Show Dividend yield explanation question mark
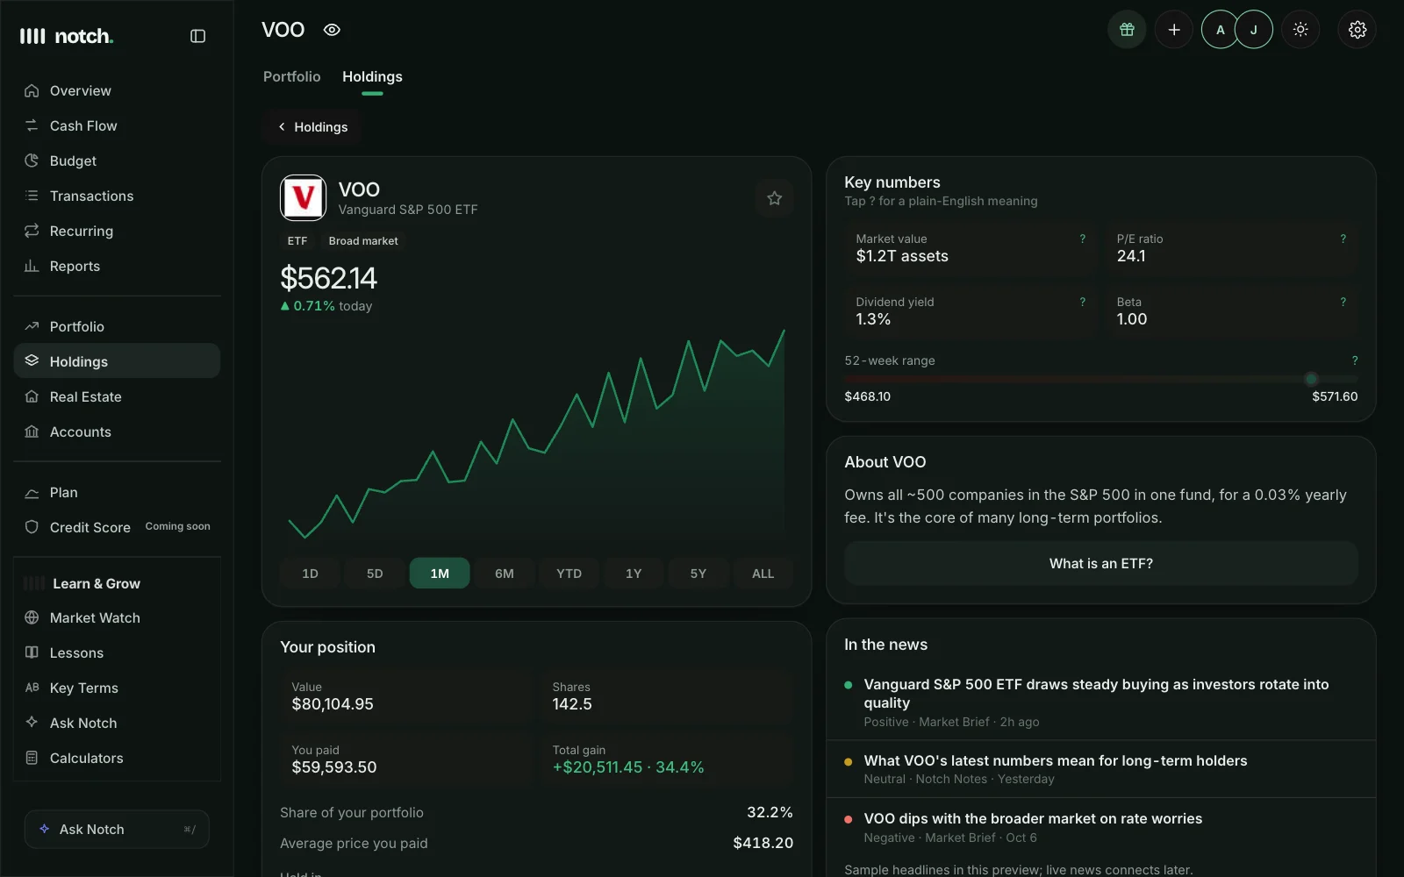Viewport: 1404px width, 877px height. [x=1082, y=302]
